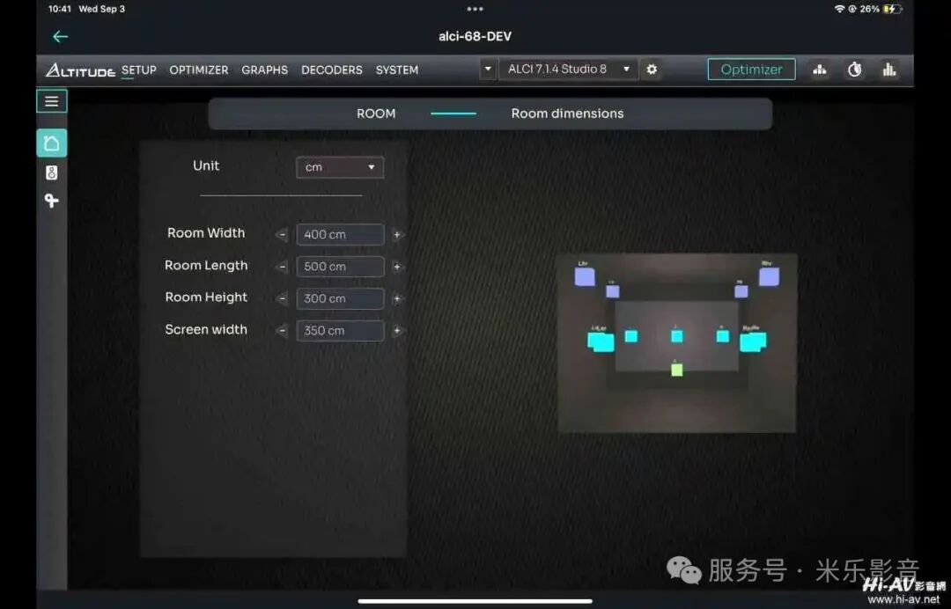
Task: Open the hamburger side menu
Action: pyautogui.click(x=52, y=101)
